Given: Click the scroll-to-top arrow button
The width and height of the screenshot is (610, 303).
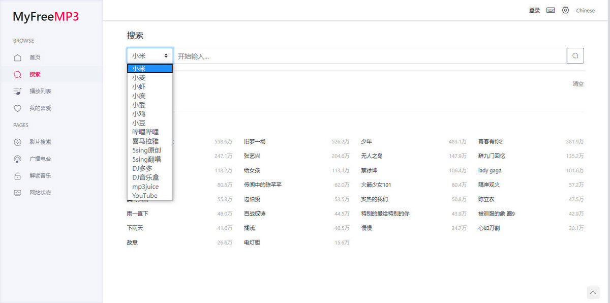Looking at the screenshot, I should [x=593, y=292].
